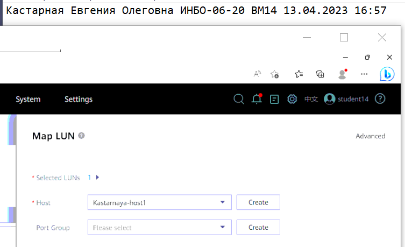Click Create next to Port Group
This screenshot has height=247, width=405.
click(x=258, y=228)
